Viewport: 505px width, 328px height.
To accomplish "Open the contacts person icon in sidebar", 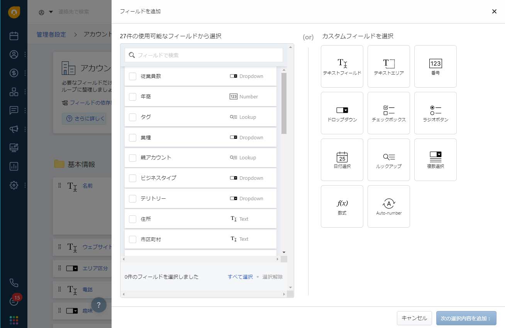I will [14, 54].
